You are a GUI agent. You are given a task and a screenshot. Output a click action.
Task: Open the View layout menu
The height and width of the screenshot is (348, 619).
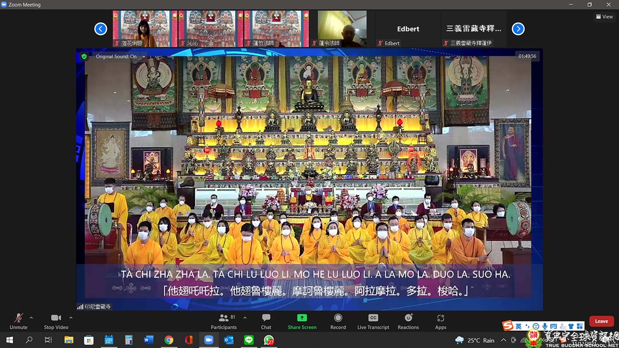[604, 16]
